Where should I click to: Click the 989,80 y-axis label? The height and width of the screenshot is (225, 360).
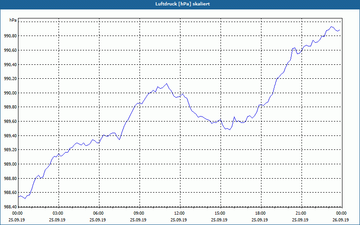point(10,107)
